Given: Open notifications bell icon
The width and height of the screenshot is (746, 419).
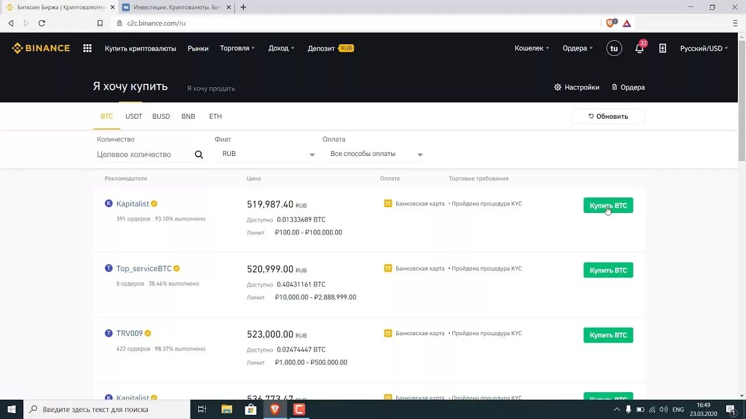Looking at the screenshot, I should 639,48.
